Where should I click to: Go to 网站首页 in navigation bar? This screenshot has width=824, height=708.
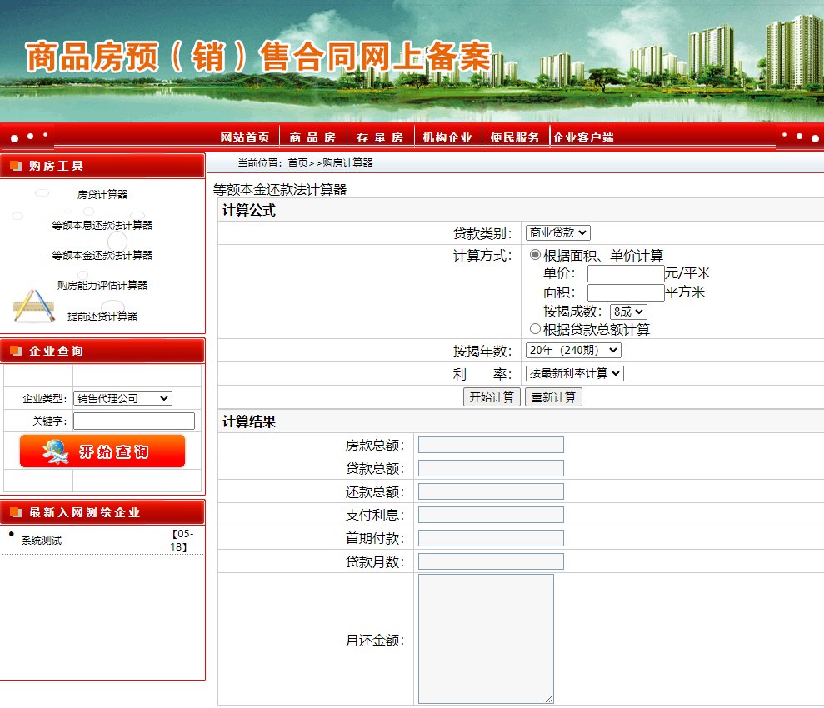[x=245, y=137]
